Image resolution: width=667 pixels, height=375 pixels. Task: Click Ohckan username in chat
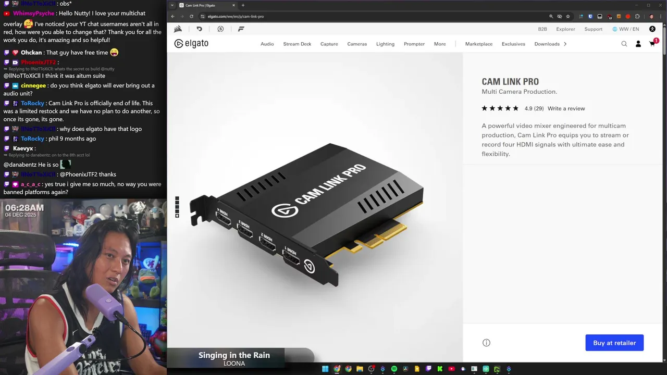pos(31,52)
